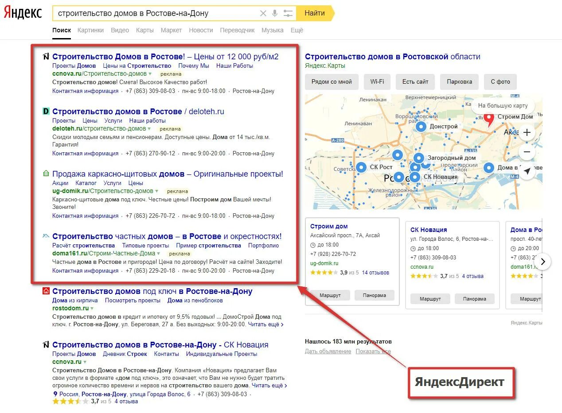Select the Донстрой map marker

point(421,127)
